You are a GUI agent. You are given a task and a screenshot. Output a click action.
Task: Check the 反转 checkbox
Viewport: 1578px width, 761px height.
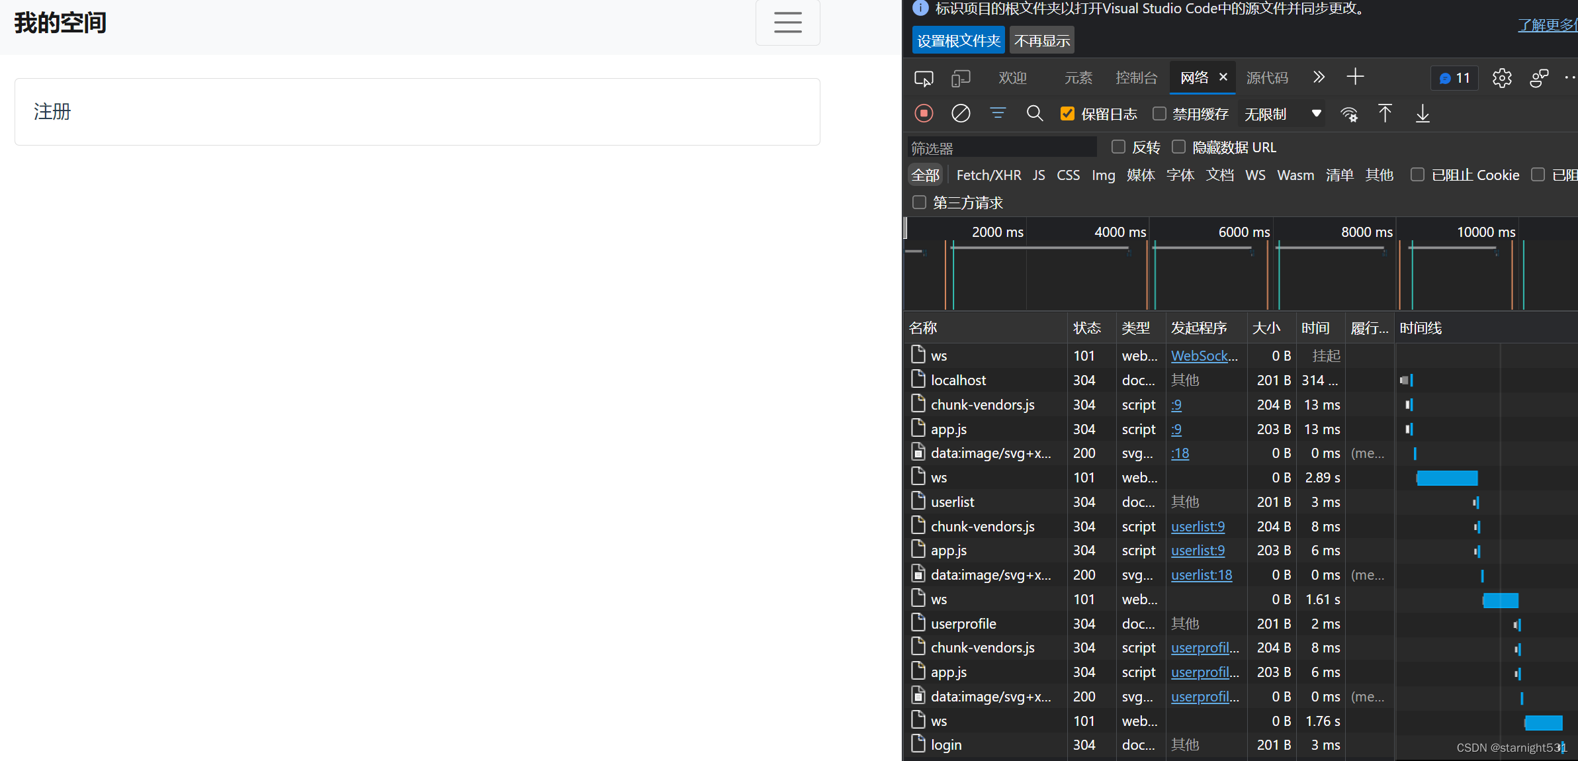pos(1118,147)
